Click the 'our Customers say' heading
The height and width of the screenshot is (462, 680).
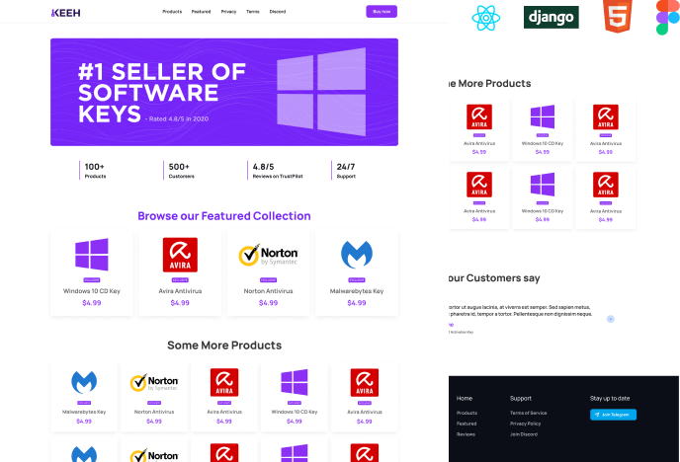pyautogui.click(x=494, y=278)
